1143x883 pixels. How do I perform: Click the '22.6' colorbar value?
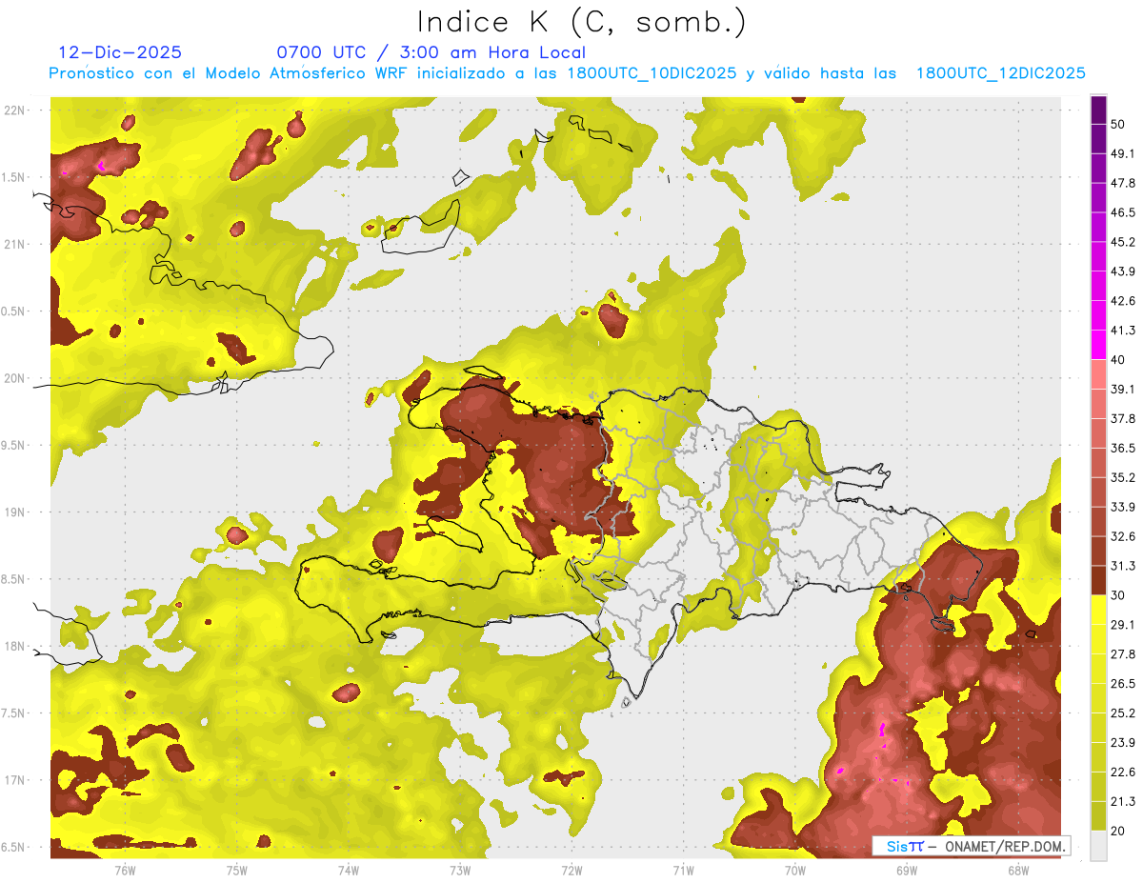(x=1123, y=773)
